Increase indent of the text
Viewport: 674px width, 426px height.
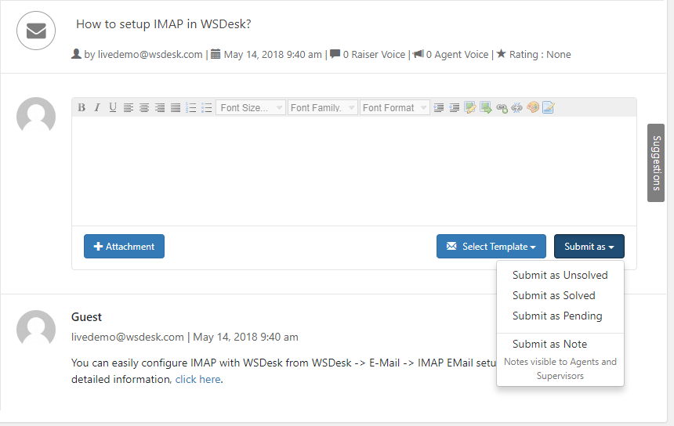pos(438,107)
